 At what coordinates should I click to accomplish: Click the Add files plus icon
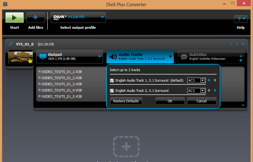35,17
